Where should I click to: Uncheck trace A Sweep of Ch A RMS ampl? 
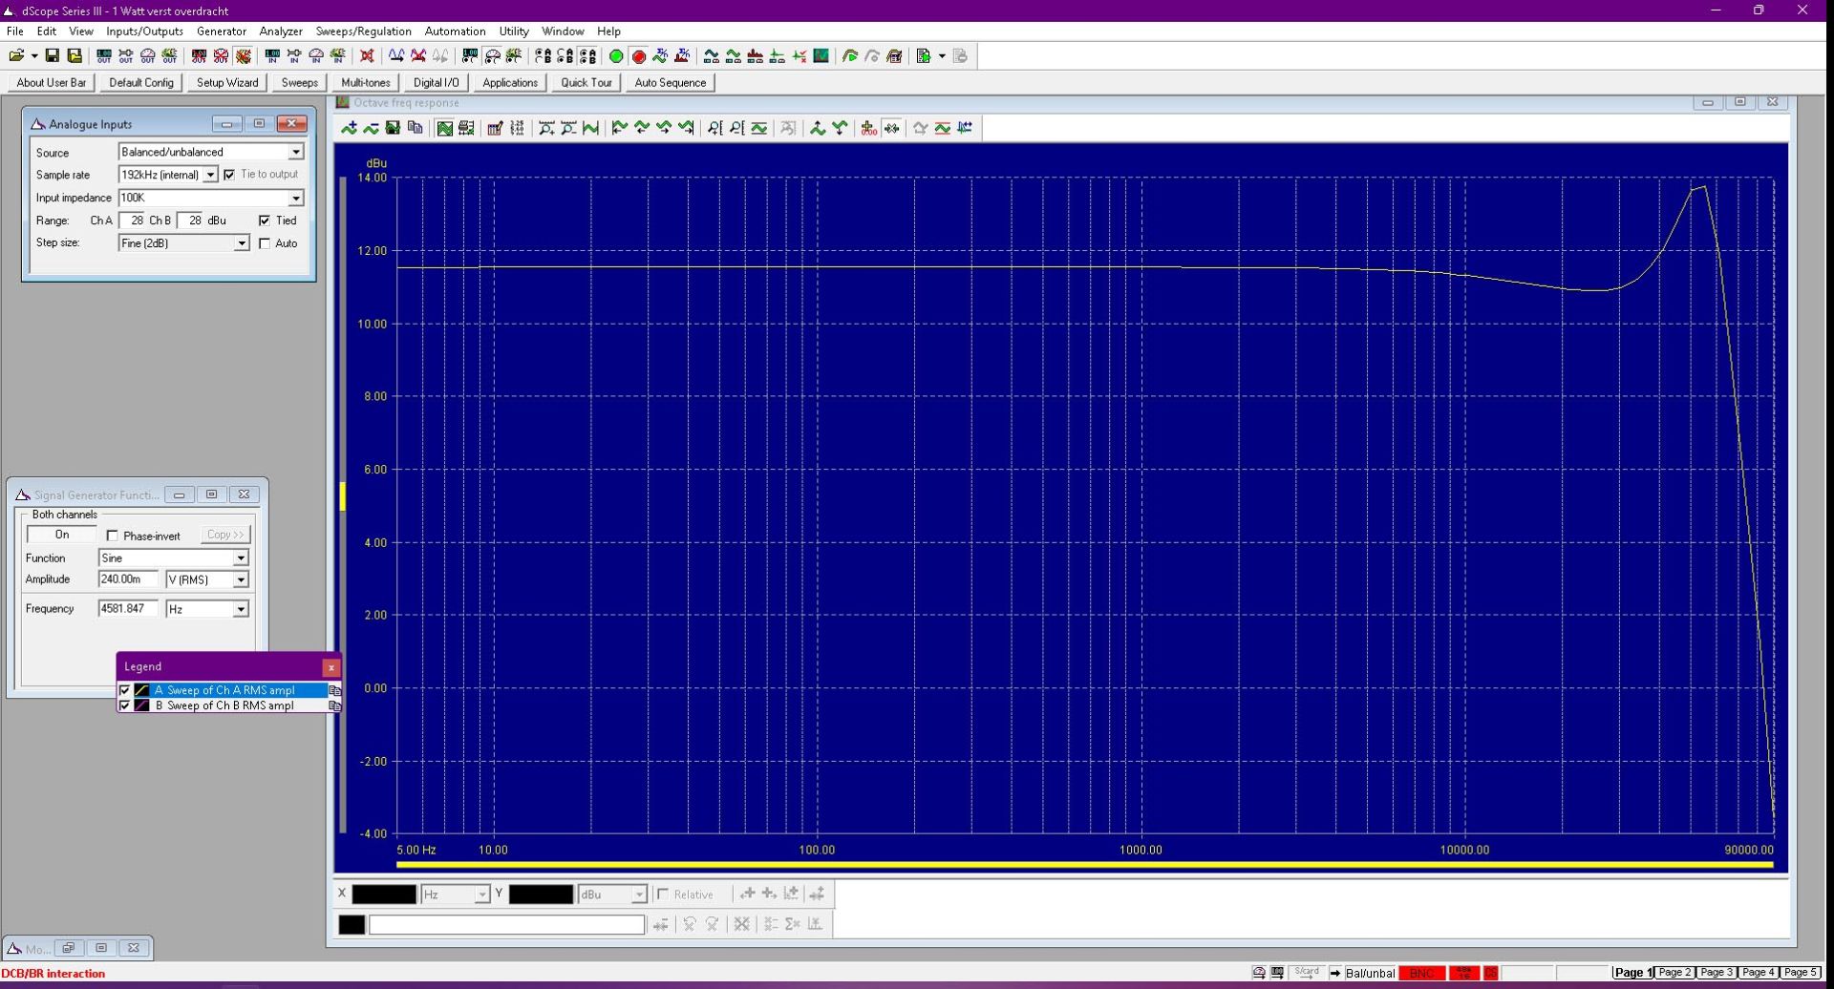124,690
